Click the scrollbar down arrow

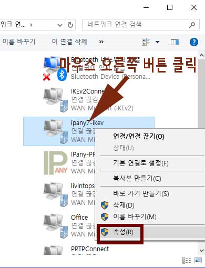[201, 251]
